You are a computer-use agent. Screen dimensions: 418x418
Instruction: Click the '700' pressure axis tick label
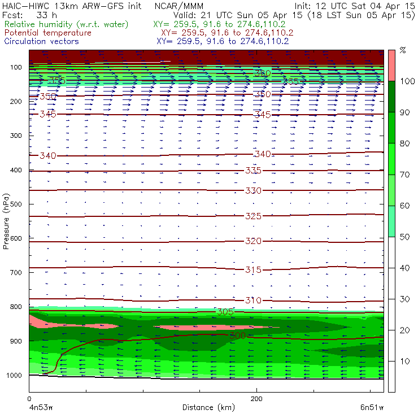(16, 273)
